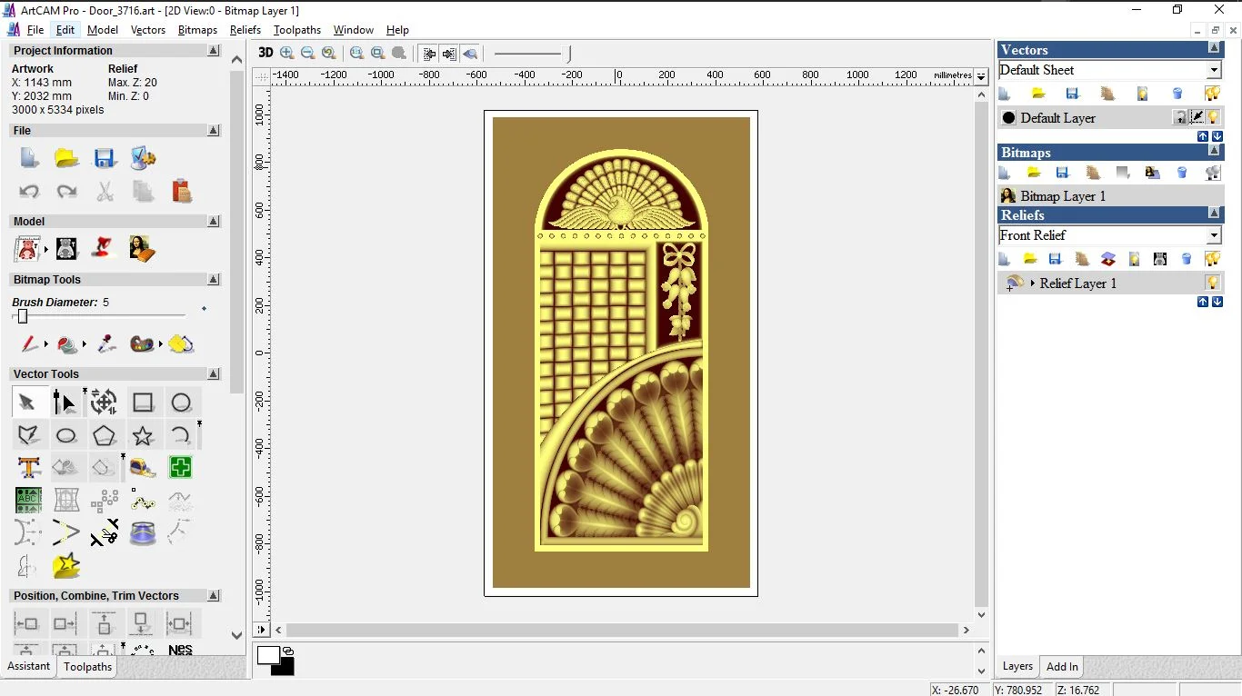This screenshot has width=1242, height=696.
Task: Select the Create Star vector tool
Action: pyautogui.click(x=143, y=435)
